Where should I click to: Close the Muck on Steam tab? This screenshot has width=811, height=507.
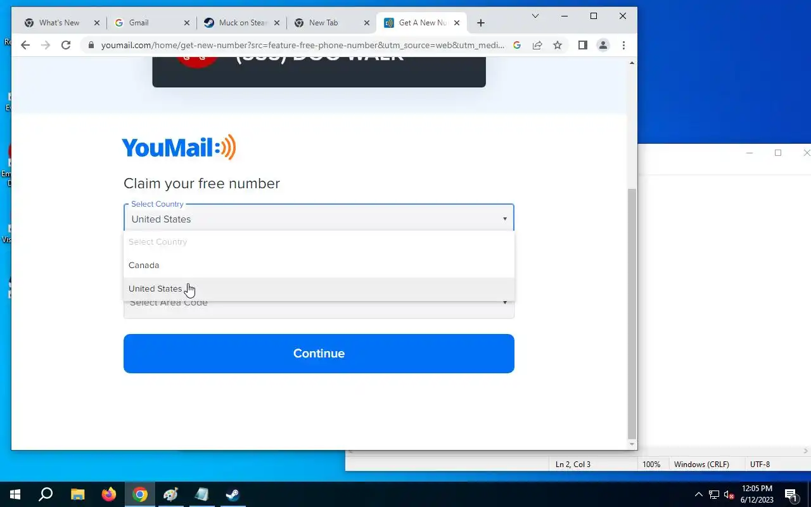click(x=276, y=23)
